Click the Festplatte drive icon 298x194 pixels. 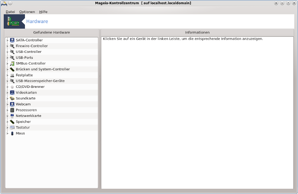pos(12,75)
